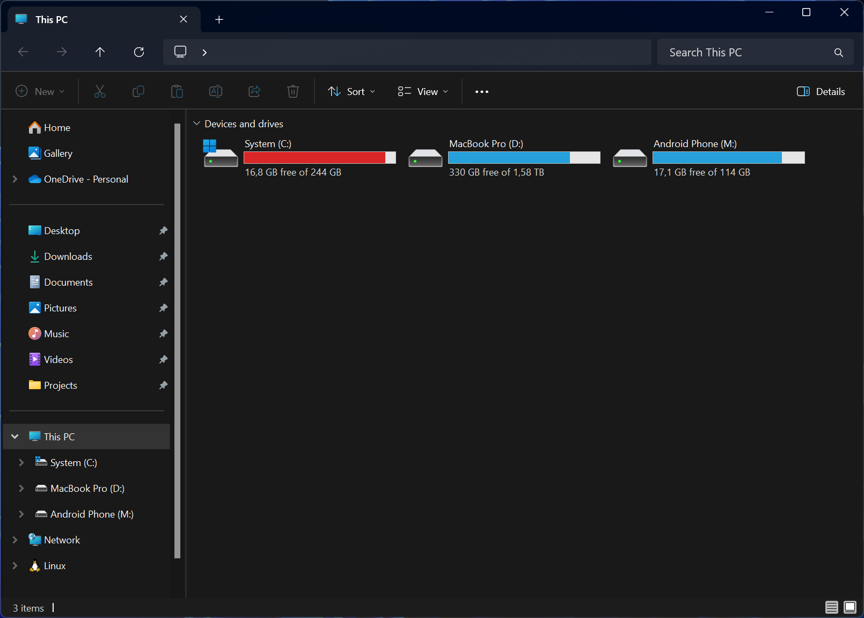Add a new tab with plus button
Image resolution: width=864 pixels, height=618 pixels.
point(219,19)
